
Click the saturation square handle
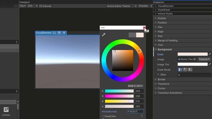115,51
